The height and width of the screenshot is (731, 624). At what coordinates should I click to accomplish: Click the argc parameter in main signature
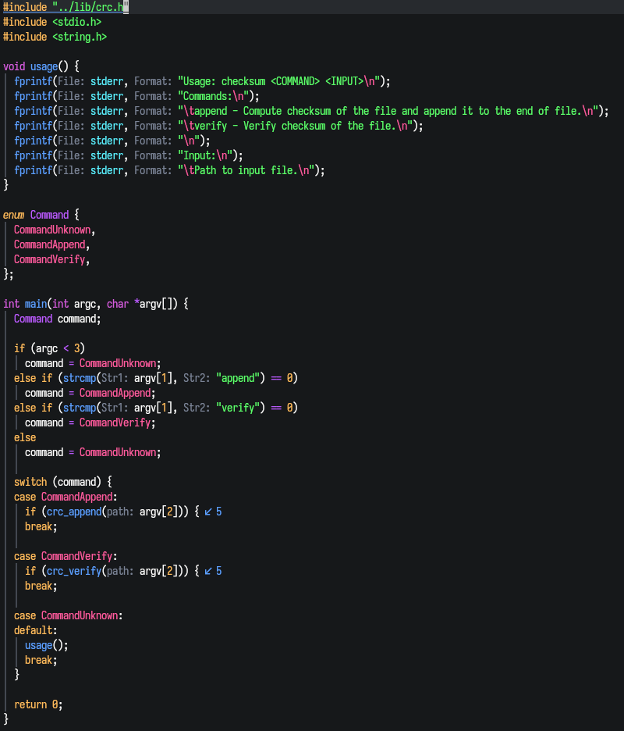[x=85, y=304]
